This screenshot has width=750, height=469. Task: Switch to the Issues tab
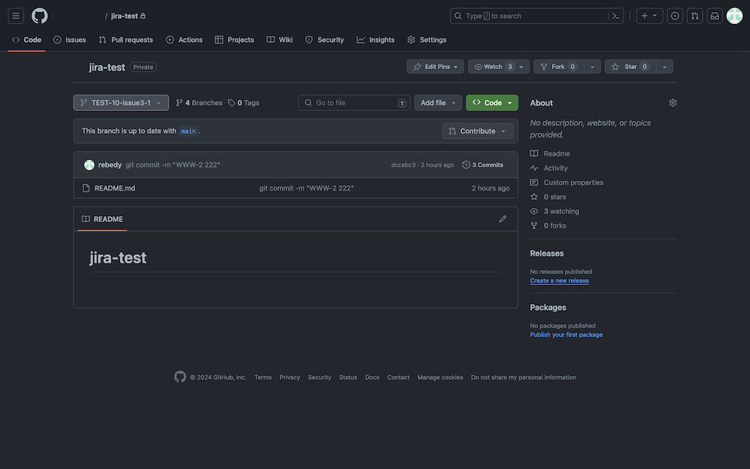(x=70, y=40)
